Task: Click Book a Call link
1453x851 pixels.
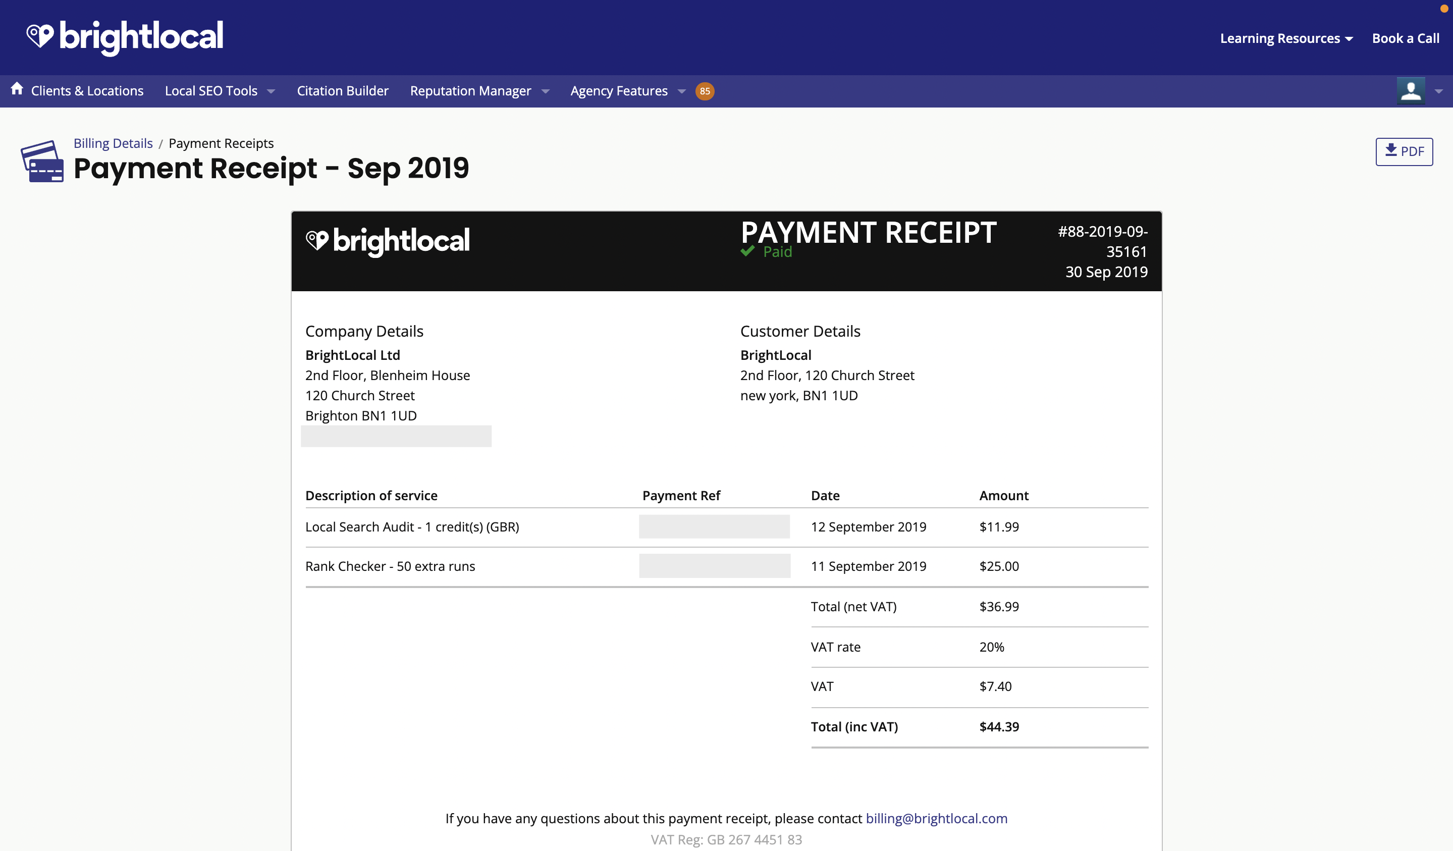Action: coord(1406,38)
